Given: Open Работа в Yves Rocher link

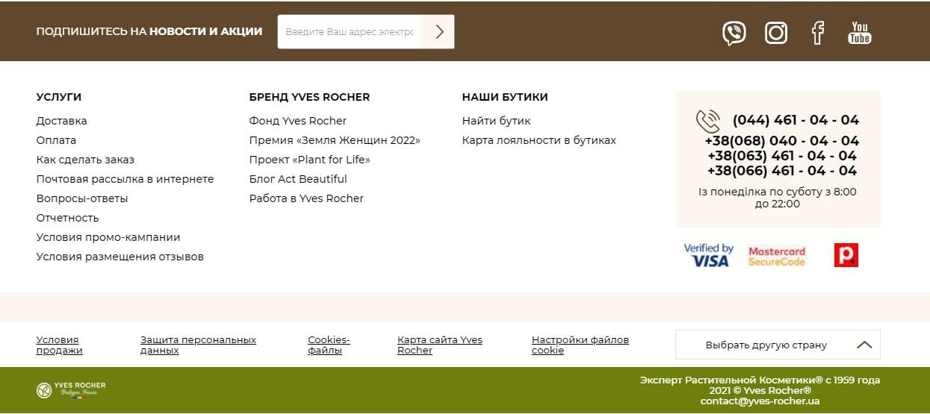Looking at the screenshot, I should click(x=306, y=198).
